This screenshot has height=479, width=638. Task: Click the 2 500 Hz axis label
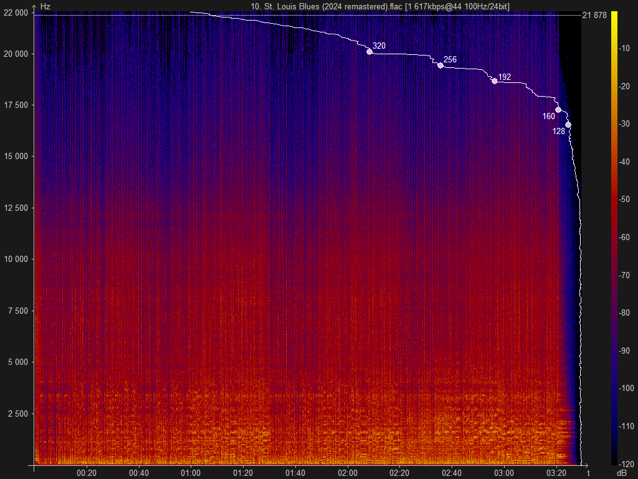(18, 414)
